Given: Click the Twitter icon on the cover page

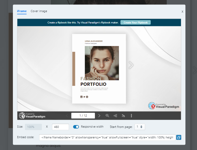Looking at the screenshot, I should point(84,97).
